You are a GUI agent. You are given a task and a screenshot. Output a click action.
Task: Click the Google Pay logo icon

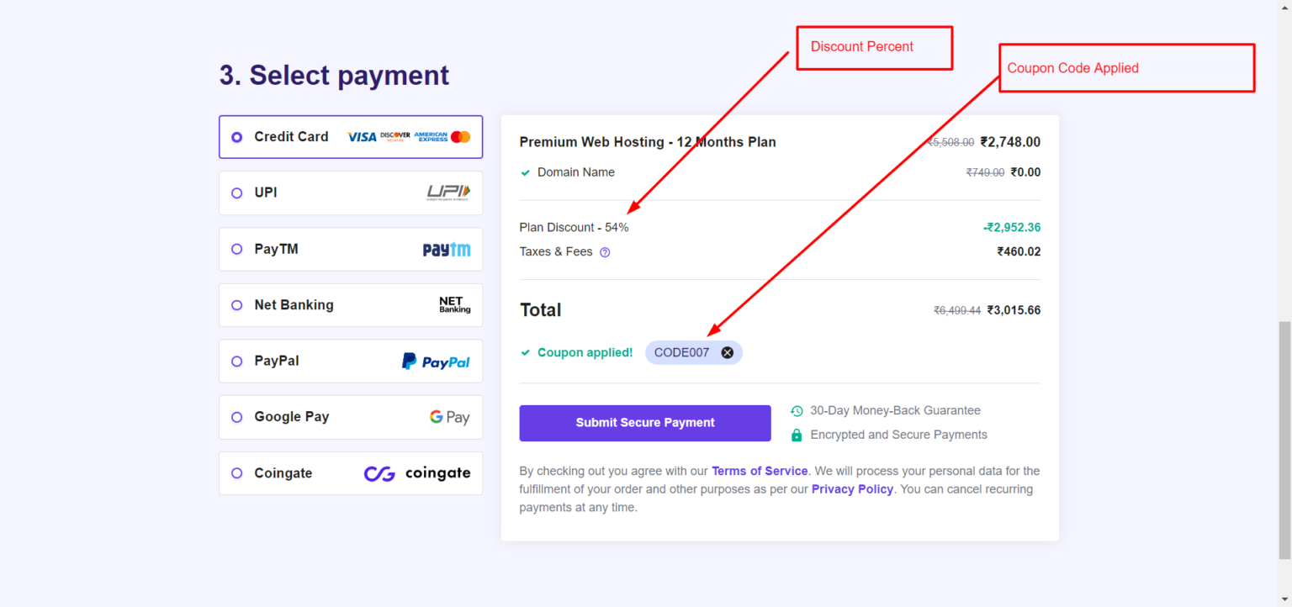tap(449, 417)
